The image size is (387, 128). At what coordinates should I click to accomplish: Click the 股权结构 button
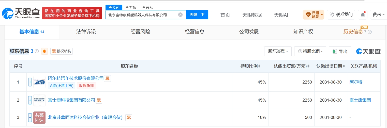point(62,51)
